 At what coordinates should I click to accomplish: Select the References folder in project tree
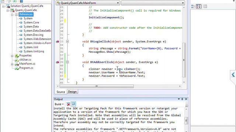(26, 14)
